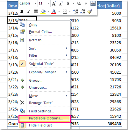Screen dimensions: 128x130
Task: Open the Fill Color dropdown arrow
Action: coord(48,11)
